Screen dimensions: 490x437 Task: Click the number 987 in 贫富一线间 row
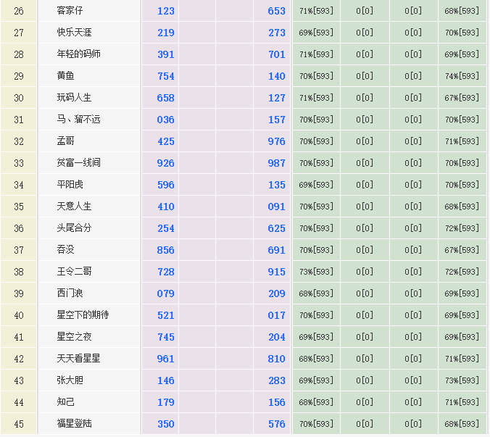(x=277, y=163)
